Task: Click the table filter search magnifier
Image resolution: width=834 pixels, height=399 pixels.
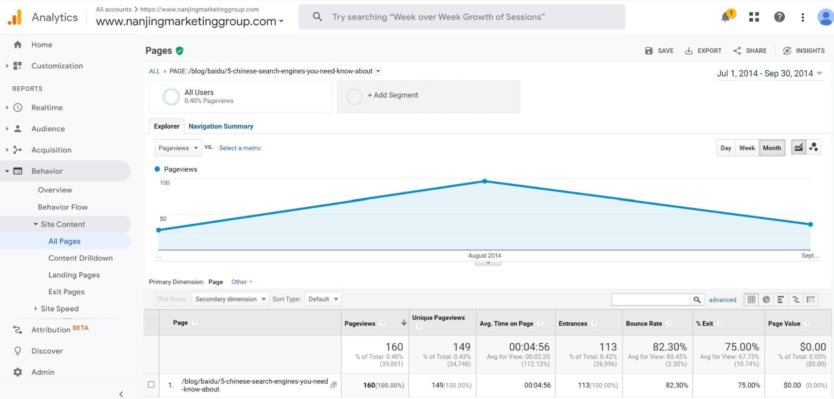Action: 697,299
